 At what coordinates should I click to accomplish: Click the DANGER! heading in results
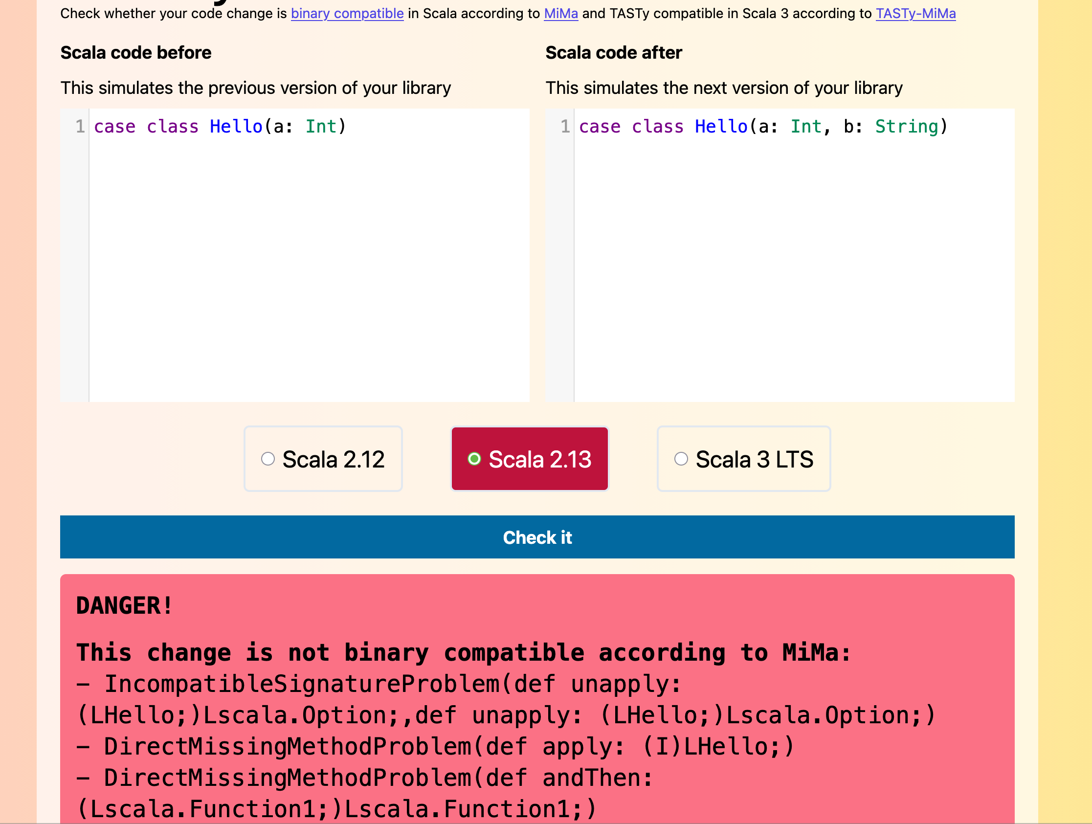click(x=124, y=606)
